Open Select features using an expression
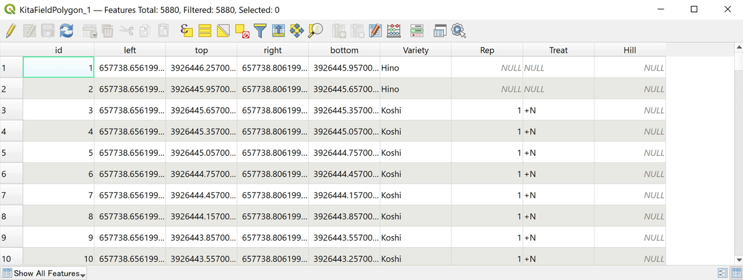The image size is (743, 280). click(186, 30)
